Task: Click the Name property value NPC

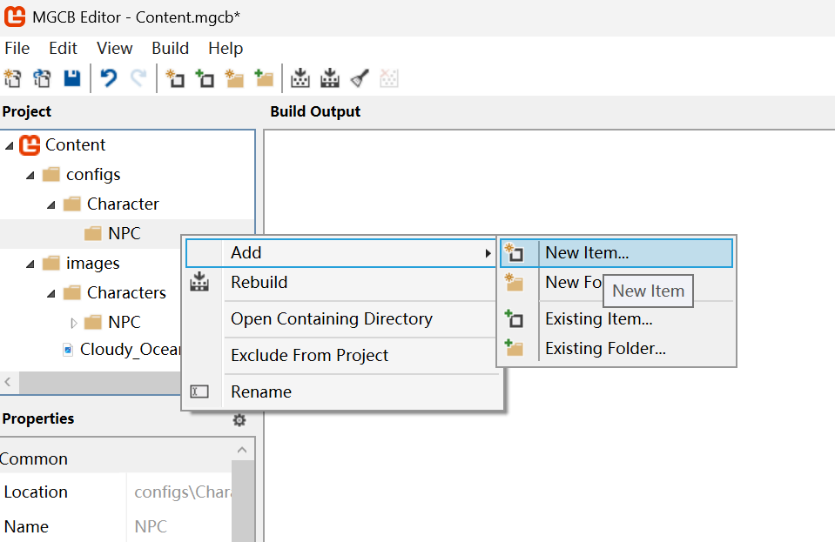Action: 179,526
